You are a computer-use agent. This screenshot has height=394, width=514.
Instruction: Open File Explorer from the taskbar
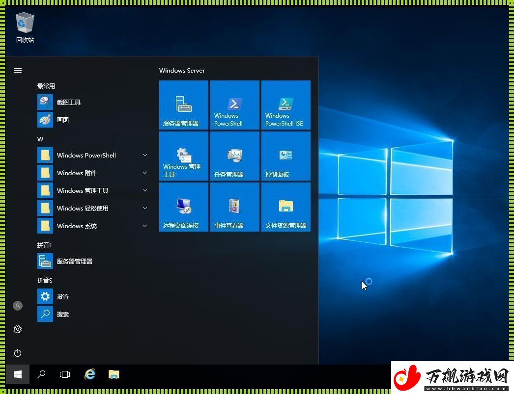[114, 374]
